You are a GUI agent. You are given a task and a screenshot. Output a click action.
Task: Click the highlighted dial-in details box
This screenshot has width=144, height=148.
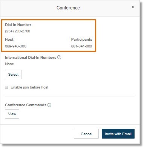coord(49,35)
